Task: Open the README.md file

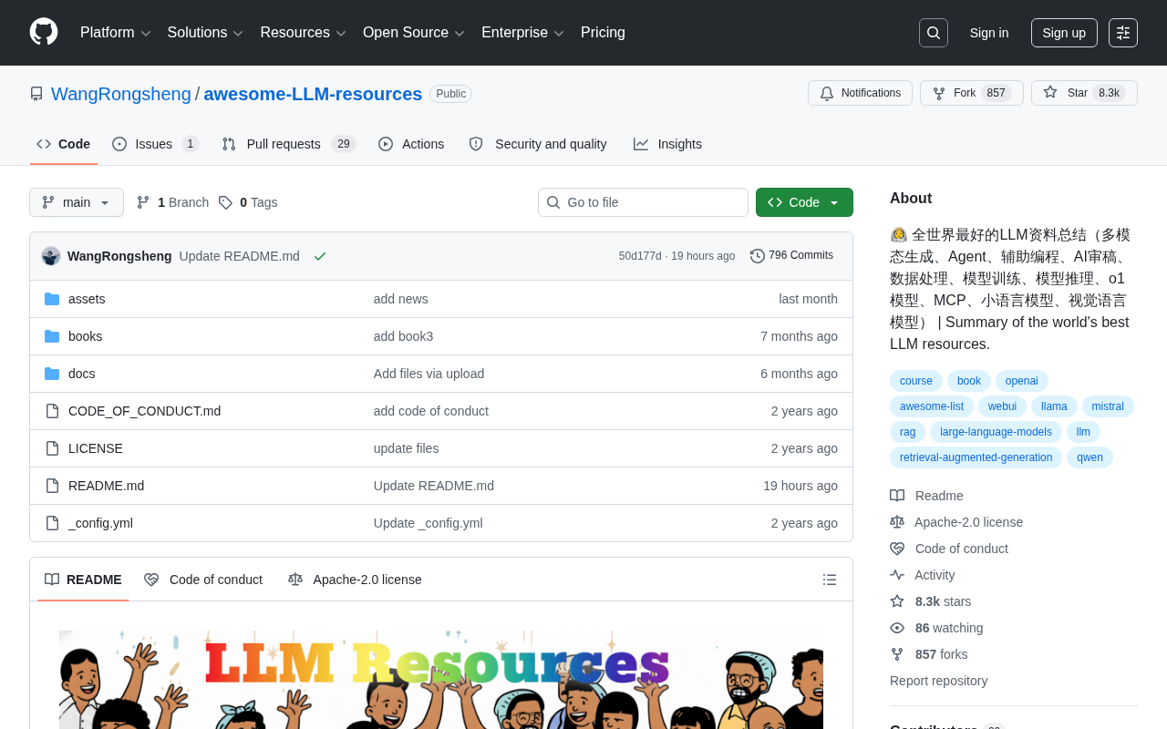Action: tap(106, 486)
